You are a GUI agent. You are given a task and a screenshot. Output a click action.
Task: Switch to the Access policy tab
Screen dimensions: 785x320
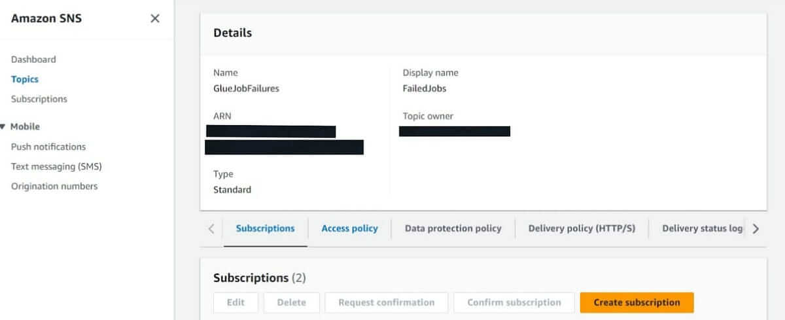coord(349,228)
